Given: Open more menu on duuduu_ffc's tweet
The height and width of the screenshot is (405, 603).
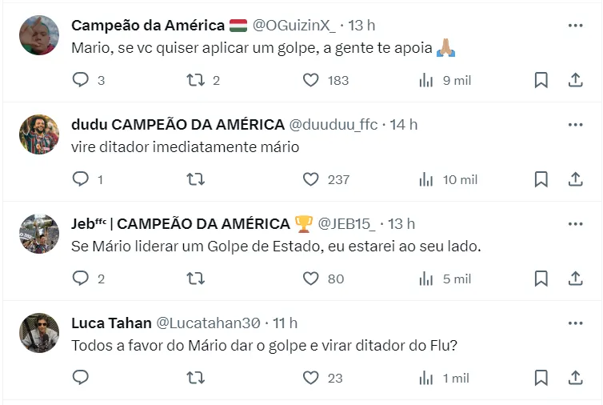Looking at the screenshot, I should 575,125.
